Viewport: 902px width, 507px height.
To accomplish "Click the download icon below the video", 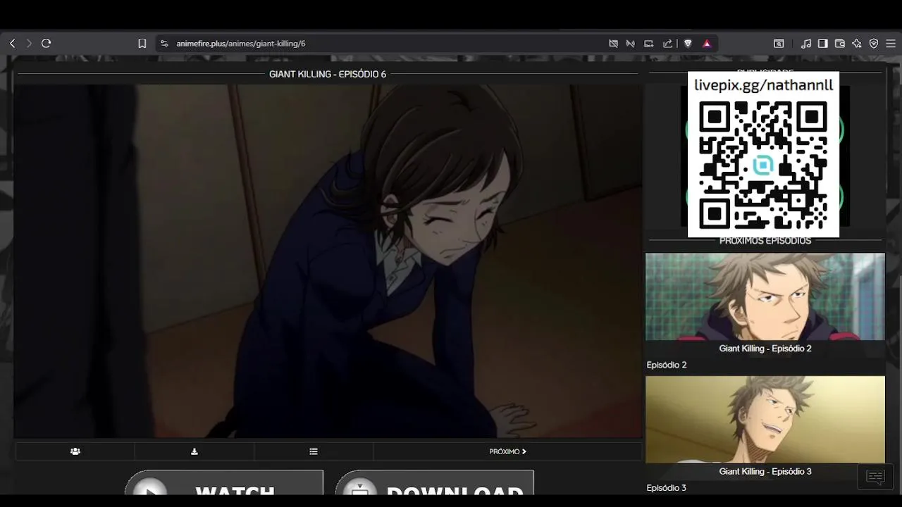I will 194,451.
